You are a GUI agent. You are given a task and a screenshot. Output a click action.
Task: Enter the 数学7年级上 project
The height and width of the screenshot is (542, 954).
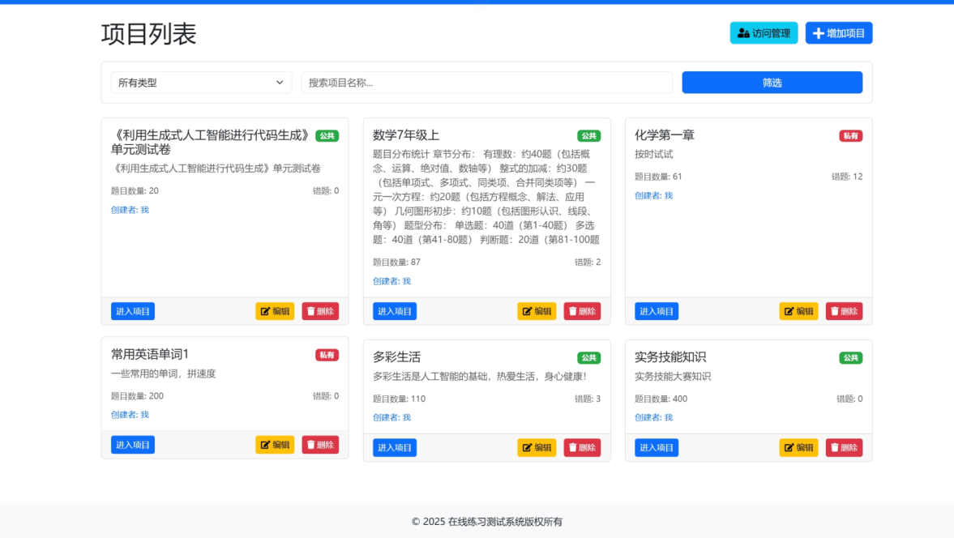click(394, 312)
